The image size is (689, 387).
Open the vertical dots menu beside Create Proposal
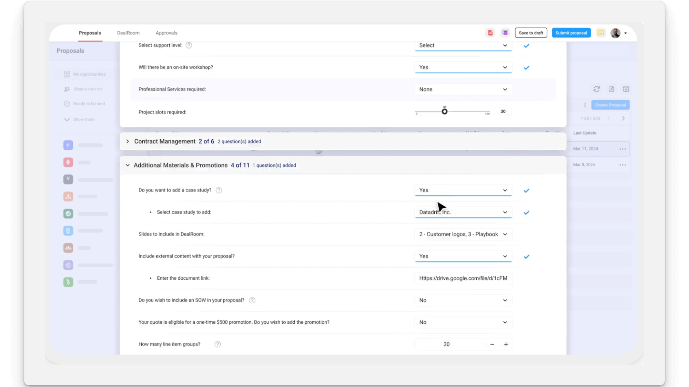(x=585, y=105)
